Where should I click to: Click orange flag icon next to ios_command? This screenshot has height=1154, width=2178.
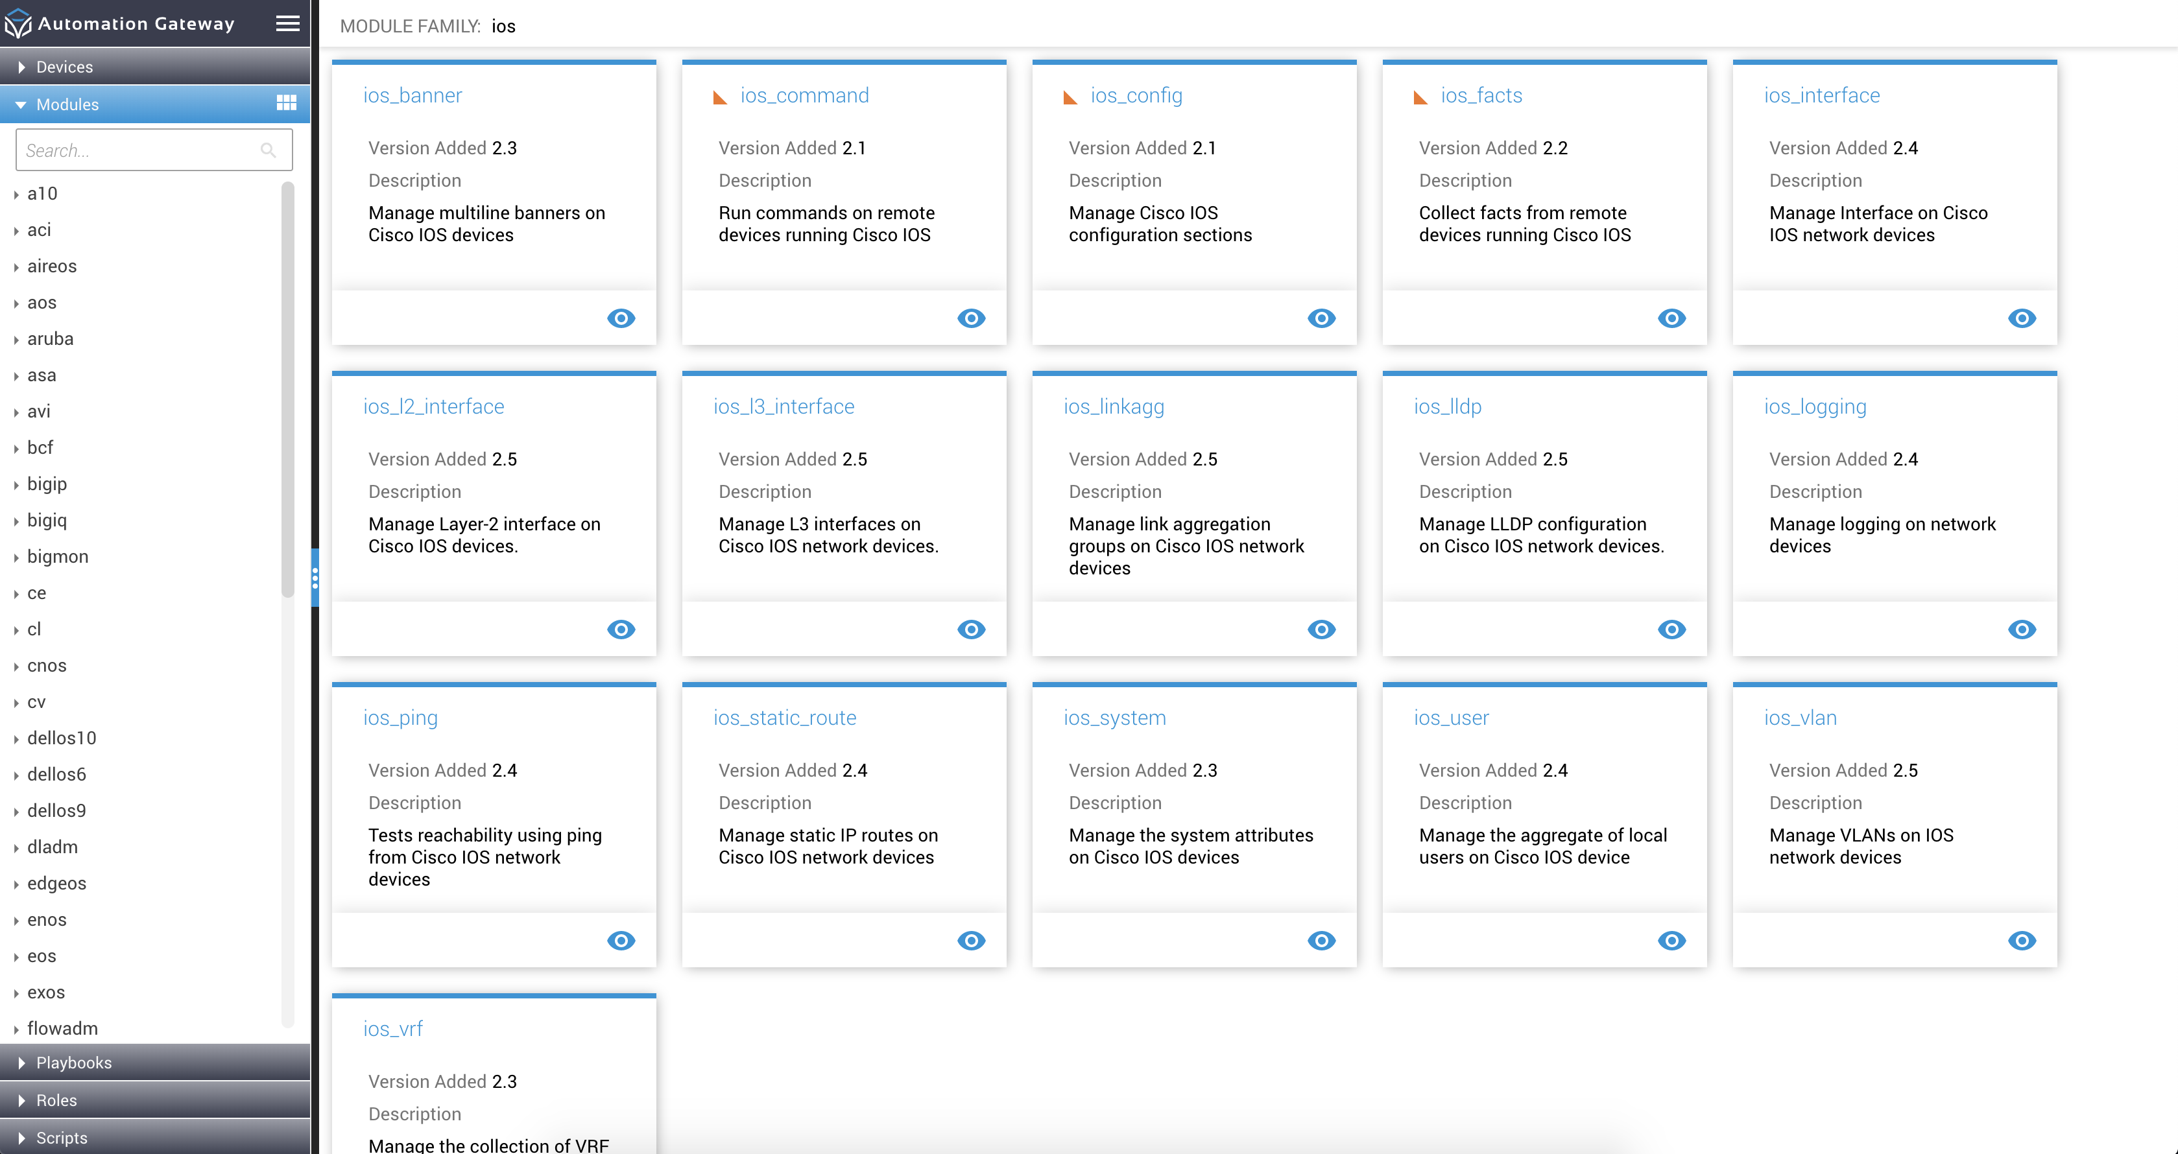pyautogui.click(x=721, y=97)
